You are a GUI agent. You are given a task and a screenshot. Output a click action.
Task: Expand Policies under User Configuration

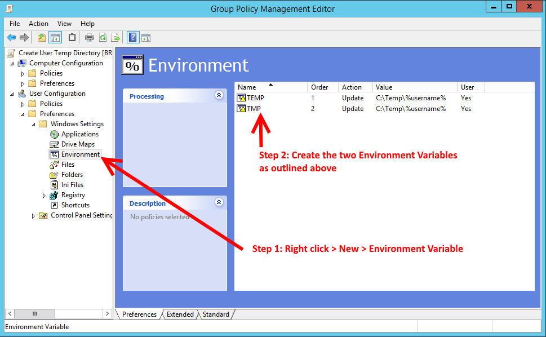(x=23, y=104)
